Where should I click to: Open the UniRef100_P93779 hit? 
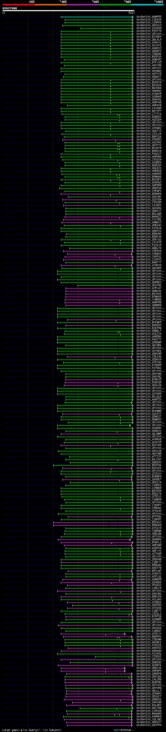click(149, 31)
